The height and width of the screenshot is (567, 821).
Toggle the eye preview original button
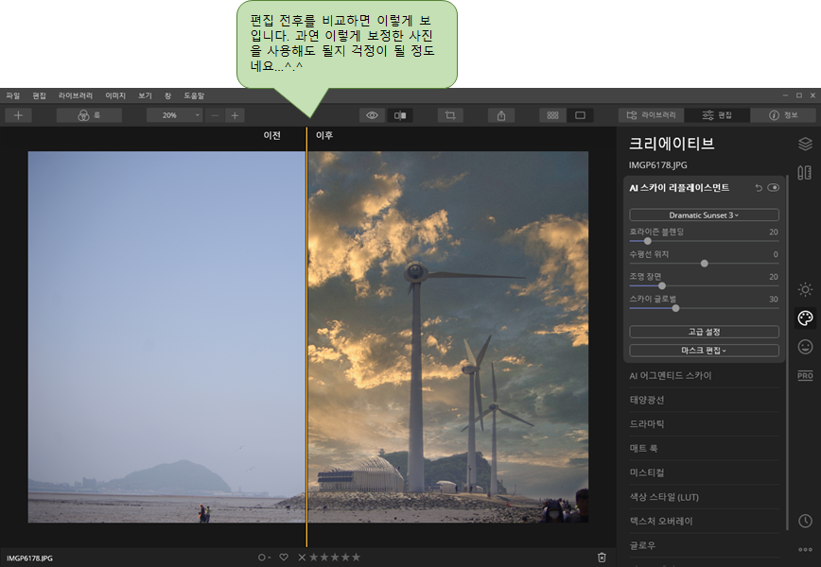(373, 115)
